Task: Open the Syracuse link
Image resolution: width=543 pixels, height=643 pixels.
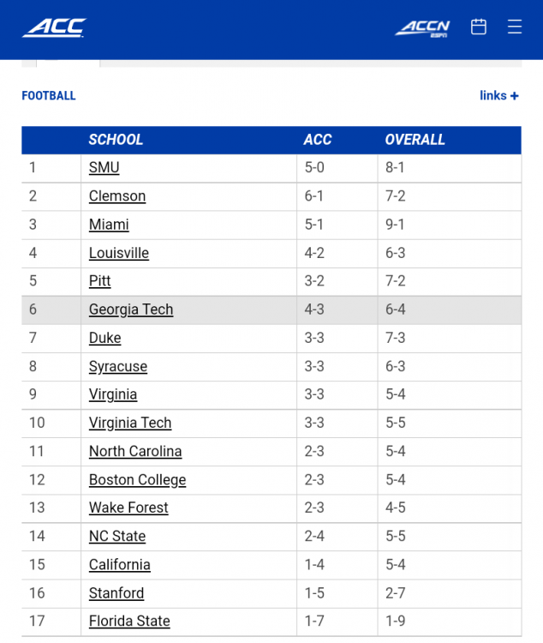Action: pos(118,366)
